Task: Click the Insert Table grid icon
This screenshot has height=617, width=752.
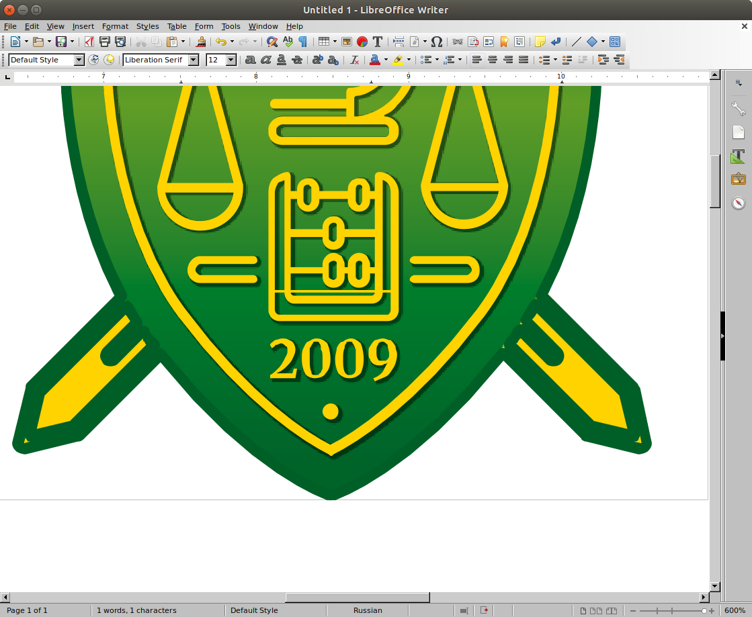Action: (324, 42)
